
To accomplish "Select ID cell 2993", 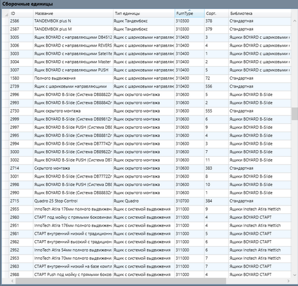I will point(21,102).
